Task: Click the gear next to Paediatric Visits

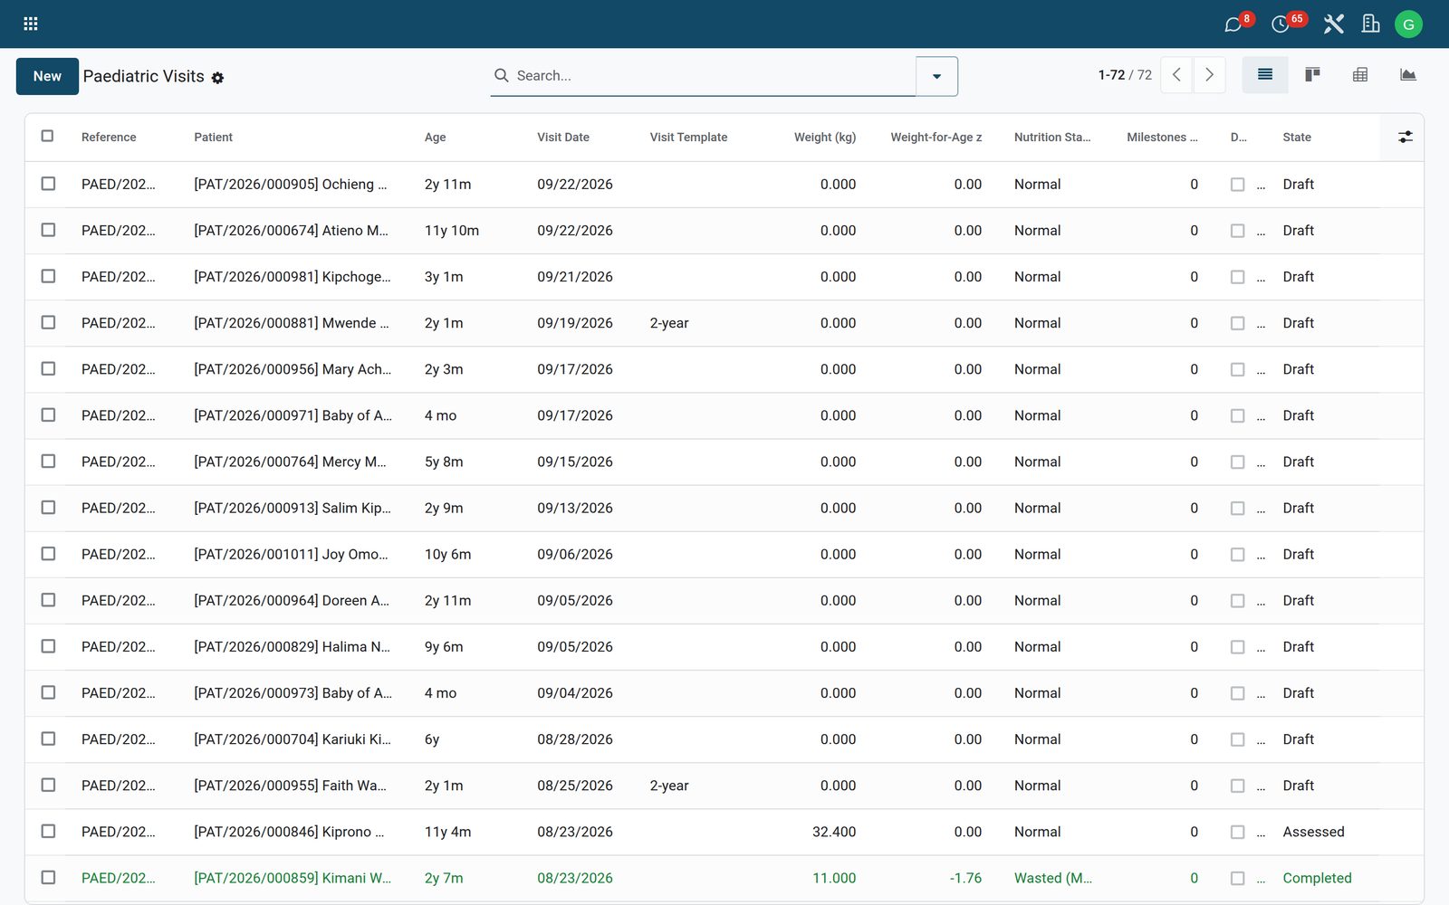Action: [x=217, y=78]
